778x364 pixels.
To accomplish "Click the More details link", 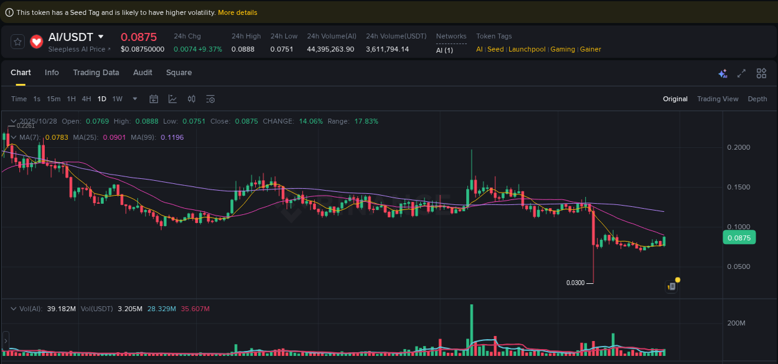I will [x=238, y=12].
